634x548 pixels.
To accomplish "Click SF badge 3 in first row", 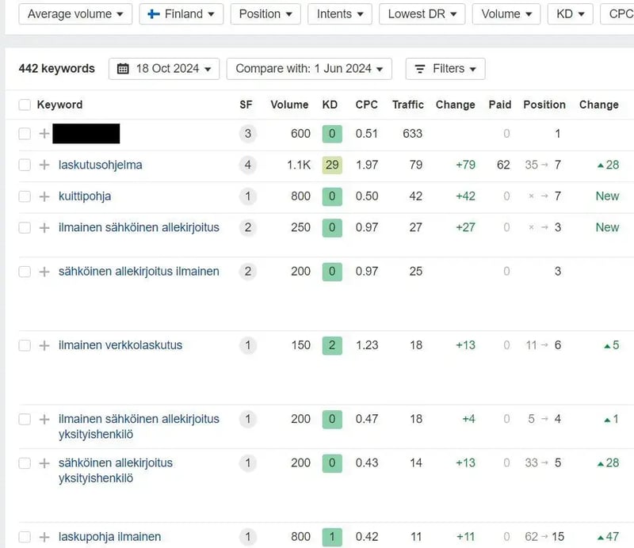I will 248,134.
